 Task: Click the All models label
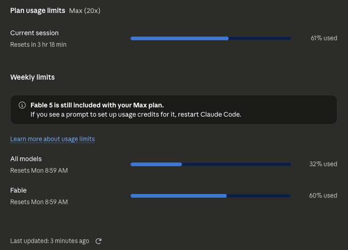point(26,159)
